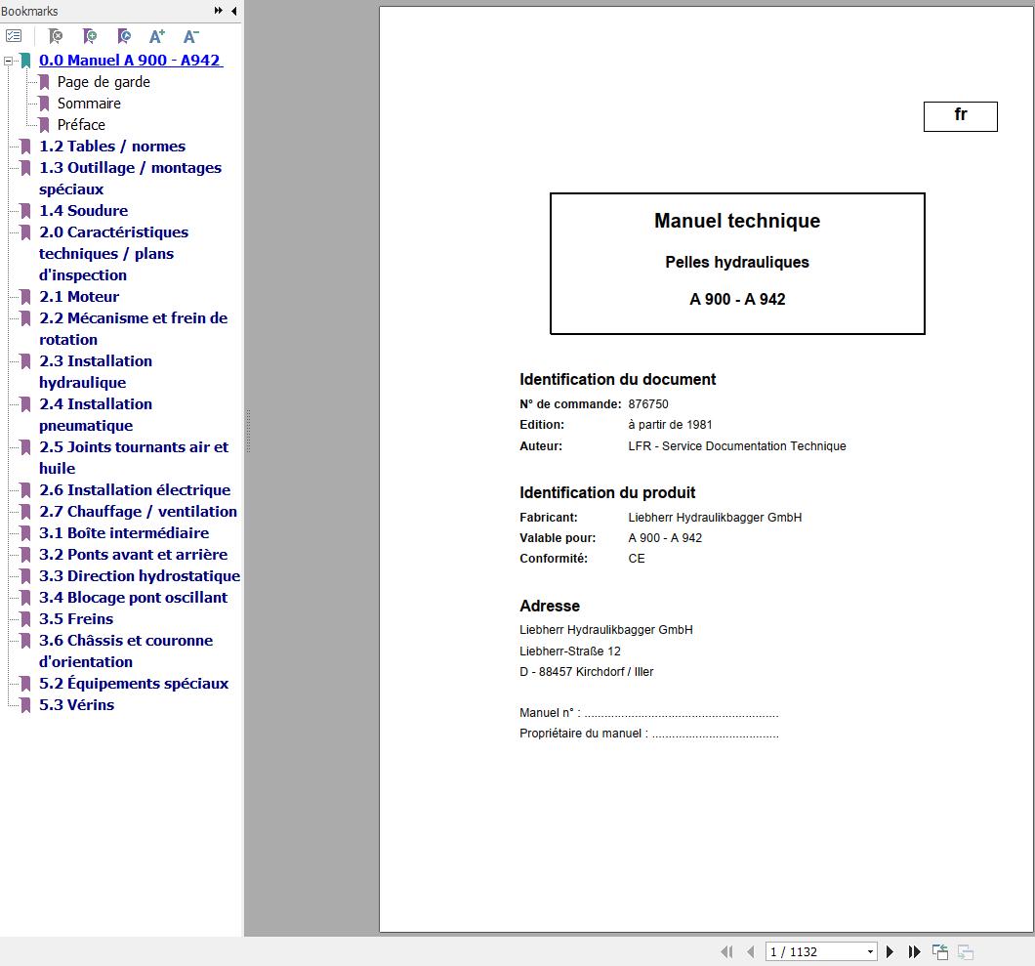Click the delete bookmark icon
1035x966 pixels.
(x=56, y=36)
